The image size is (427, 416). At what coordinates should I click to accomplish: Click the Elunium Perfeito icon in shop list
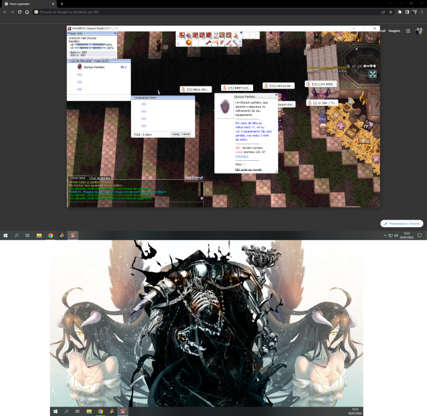pyautogui.click(x=79, y=67)
